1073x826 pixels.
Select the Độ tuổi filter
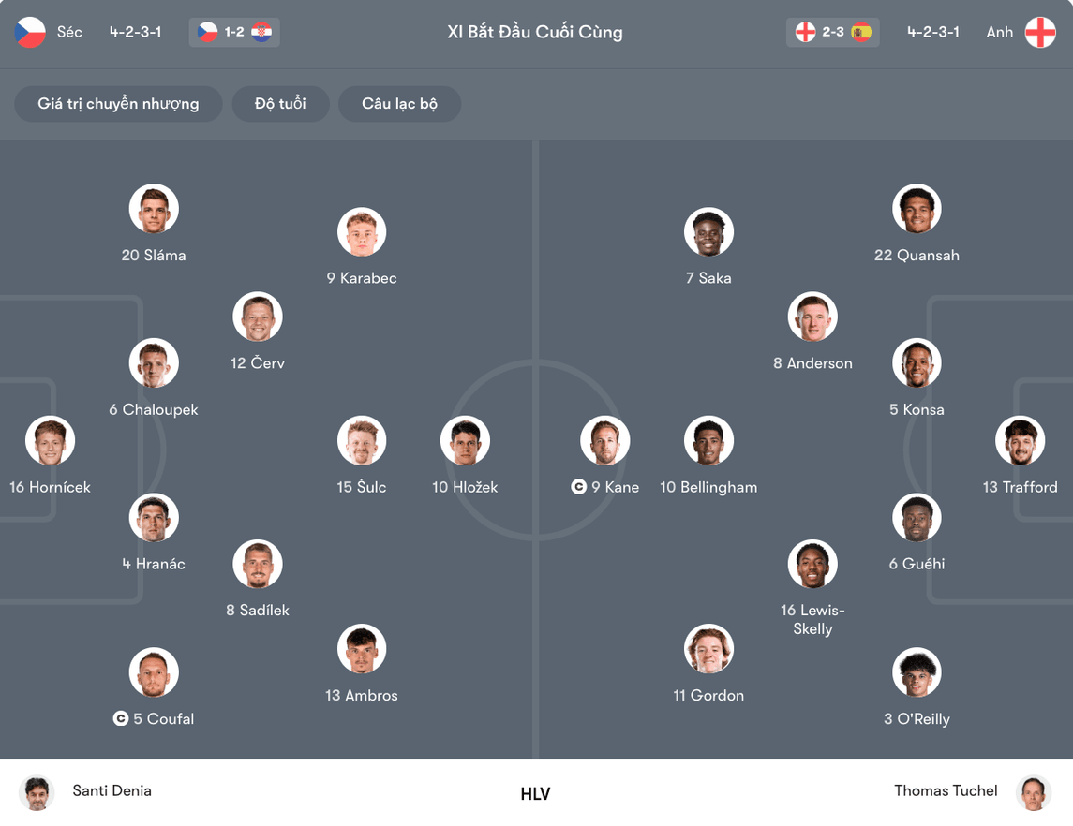(280, 104)
